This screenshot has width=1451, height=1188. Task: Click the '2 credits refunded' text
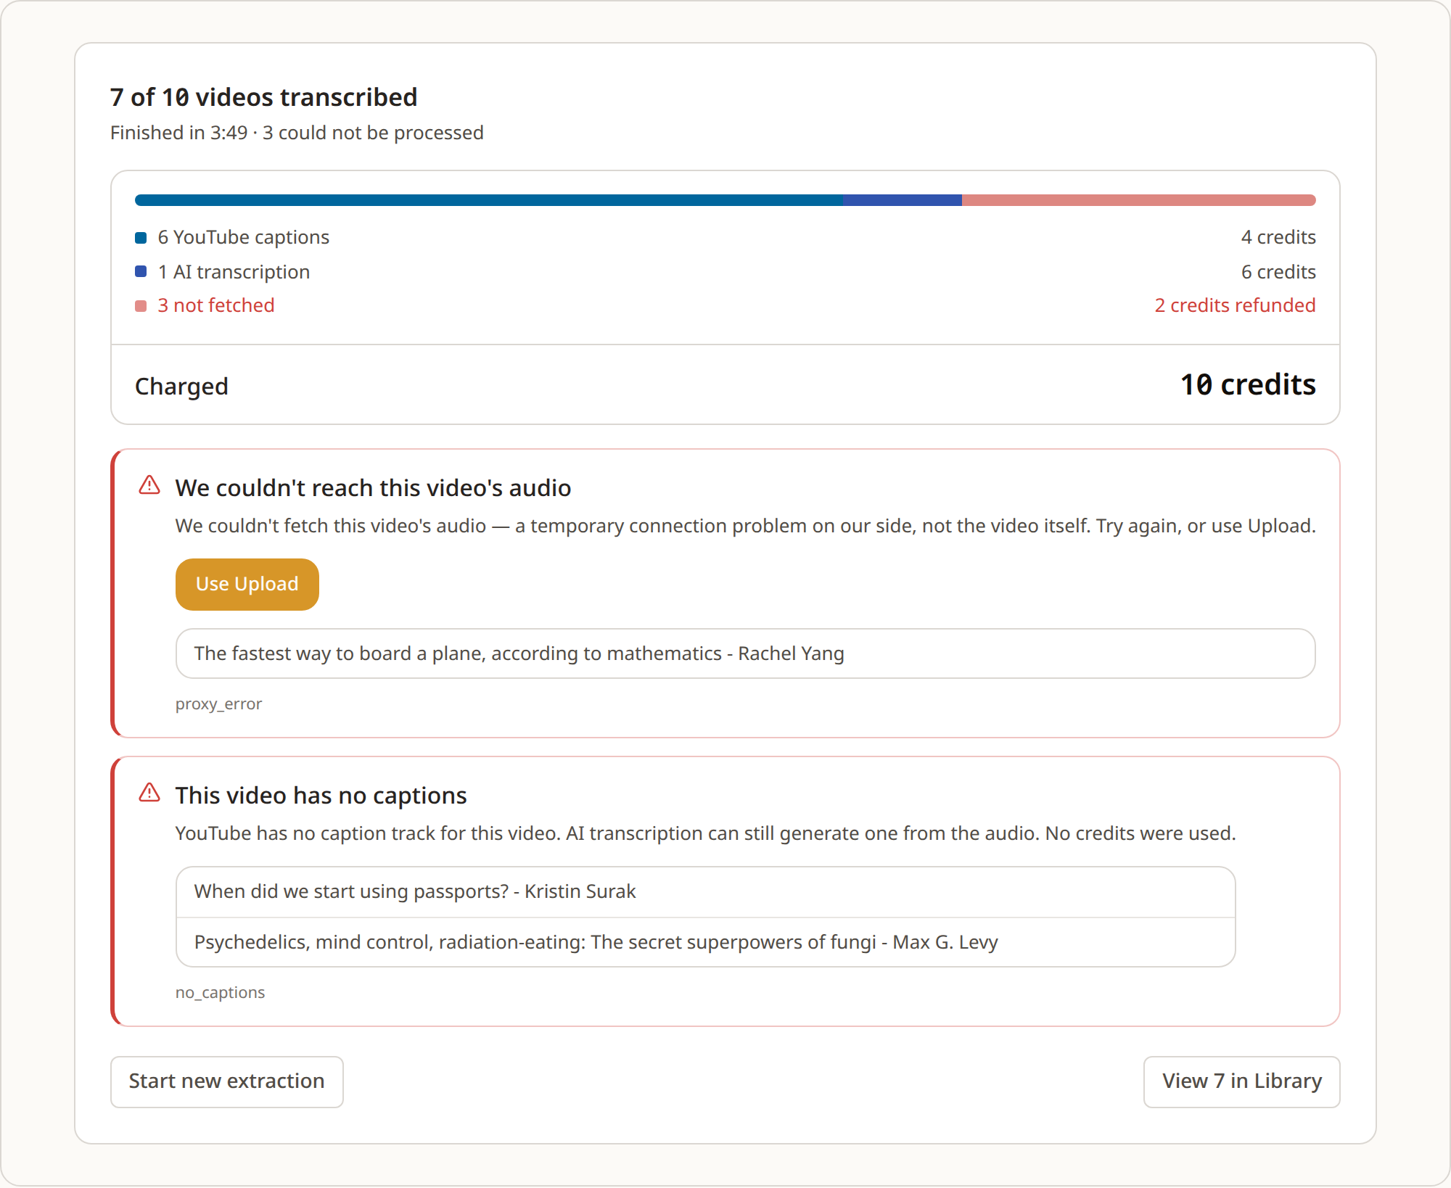1235,305
